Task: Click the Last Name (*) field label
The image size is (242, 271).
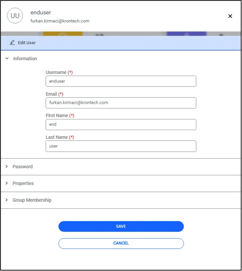Action: coord(60,137)
